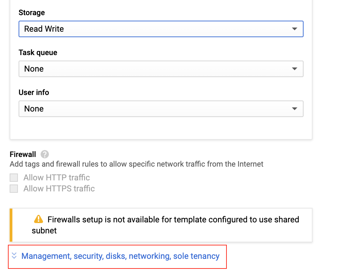Click the Allow HTTPS traffic label text
Screen dimensions: 349x274
tap(59, 189)
